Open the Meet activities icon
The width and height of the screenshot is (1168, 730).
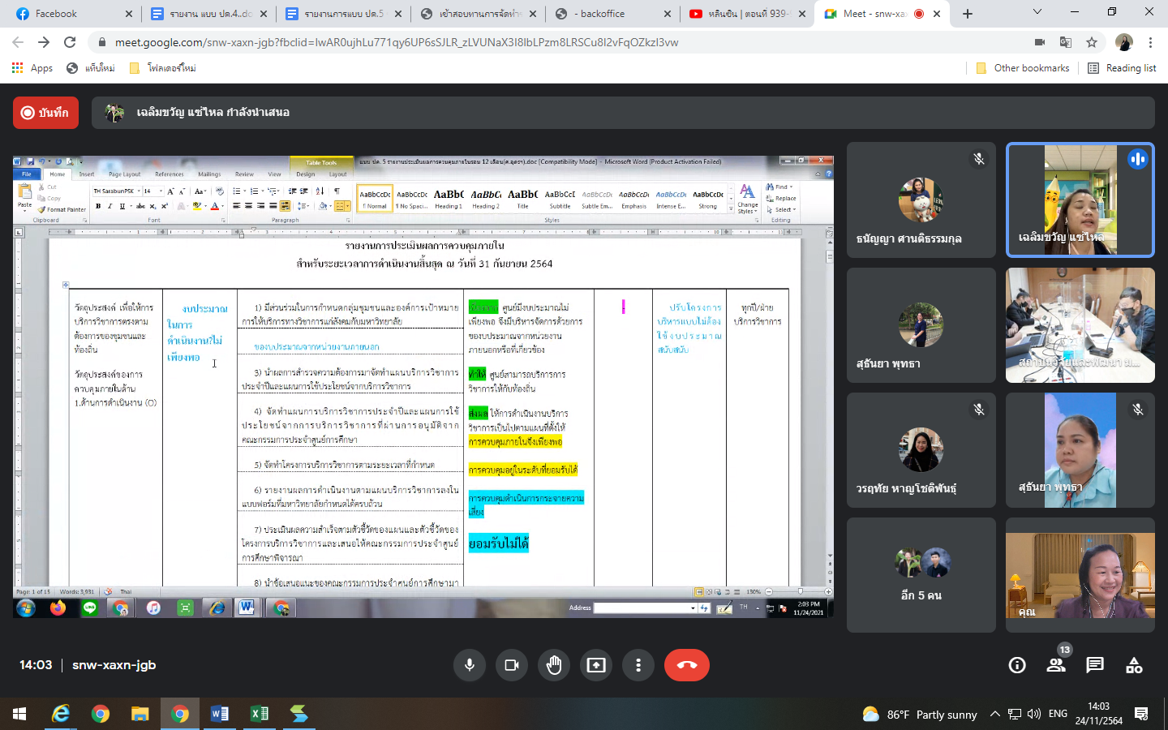1134,665
